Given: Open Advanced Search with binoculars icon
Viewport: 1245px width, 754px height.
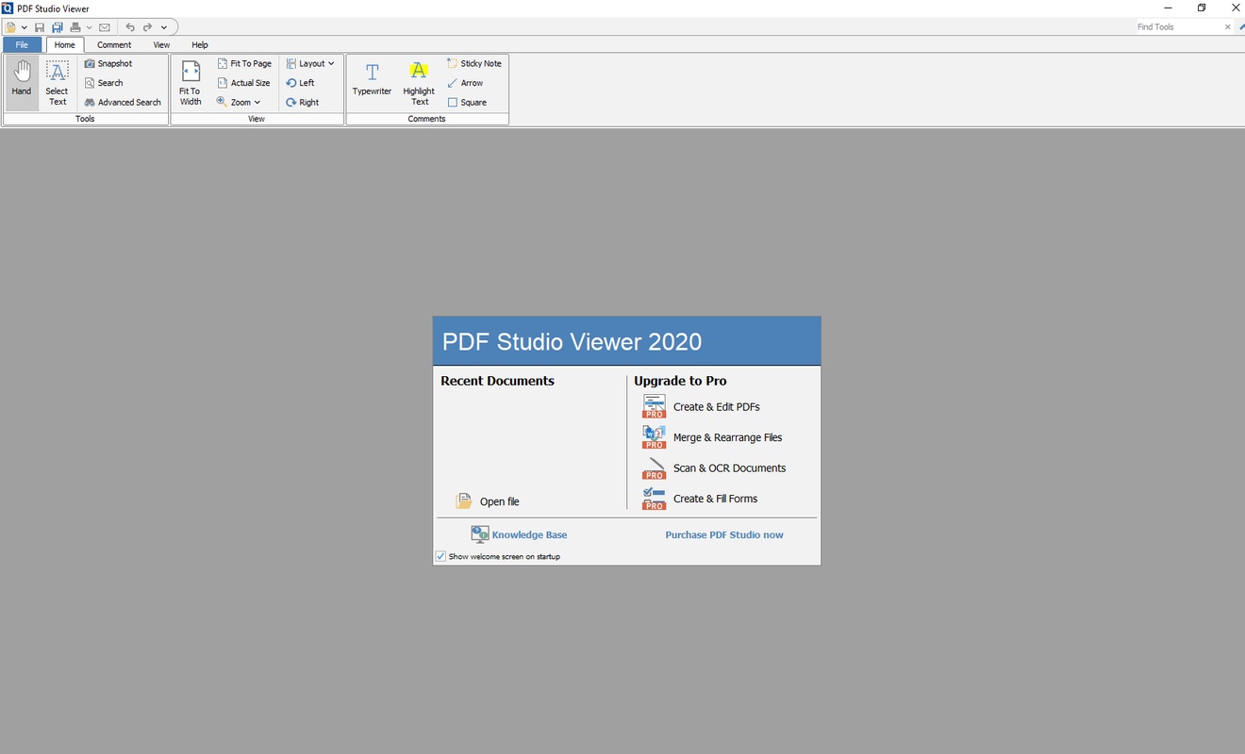Looking at the screenshot, I should pyautogui.click(x=123, y=103).
